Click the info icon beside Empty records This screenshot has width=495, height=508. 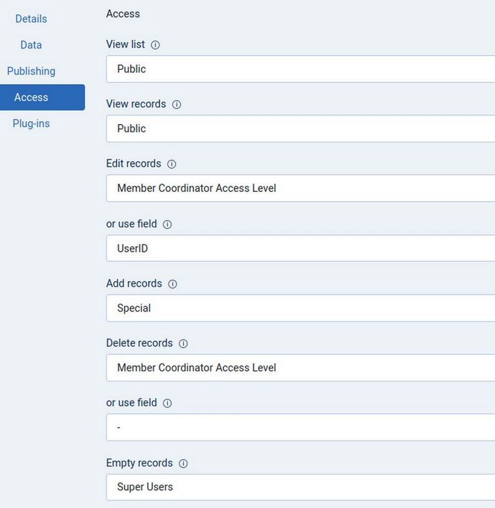pyautogui.click(x=183, y=464)
